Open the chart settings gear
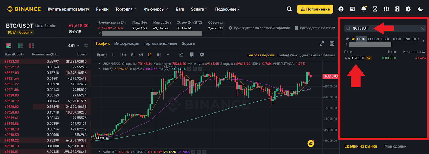The width and height of the screenshot is (429, 154). [202, 55]
